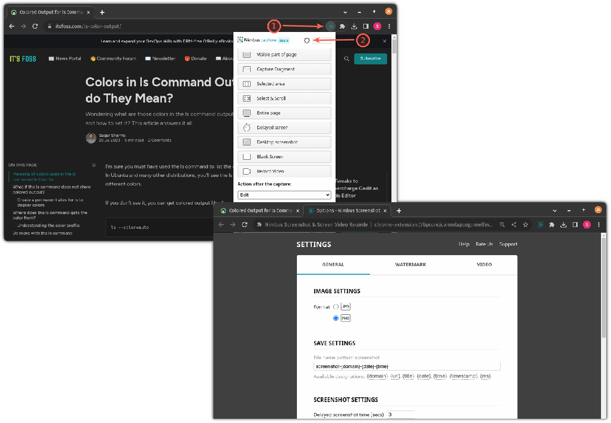Open Chrome's three-dot menu in the Options window
Viewport: 611px width, 423px height.
[599, 225]
